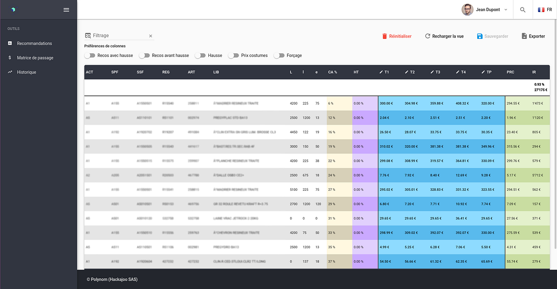Click into the Filtrage input field

click(118, 36)
